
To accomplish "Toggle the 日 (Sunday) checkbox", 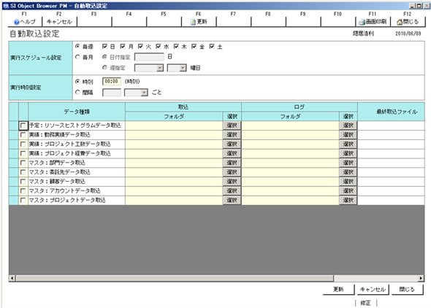I will click(104, 47).
